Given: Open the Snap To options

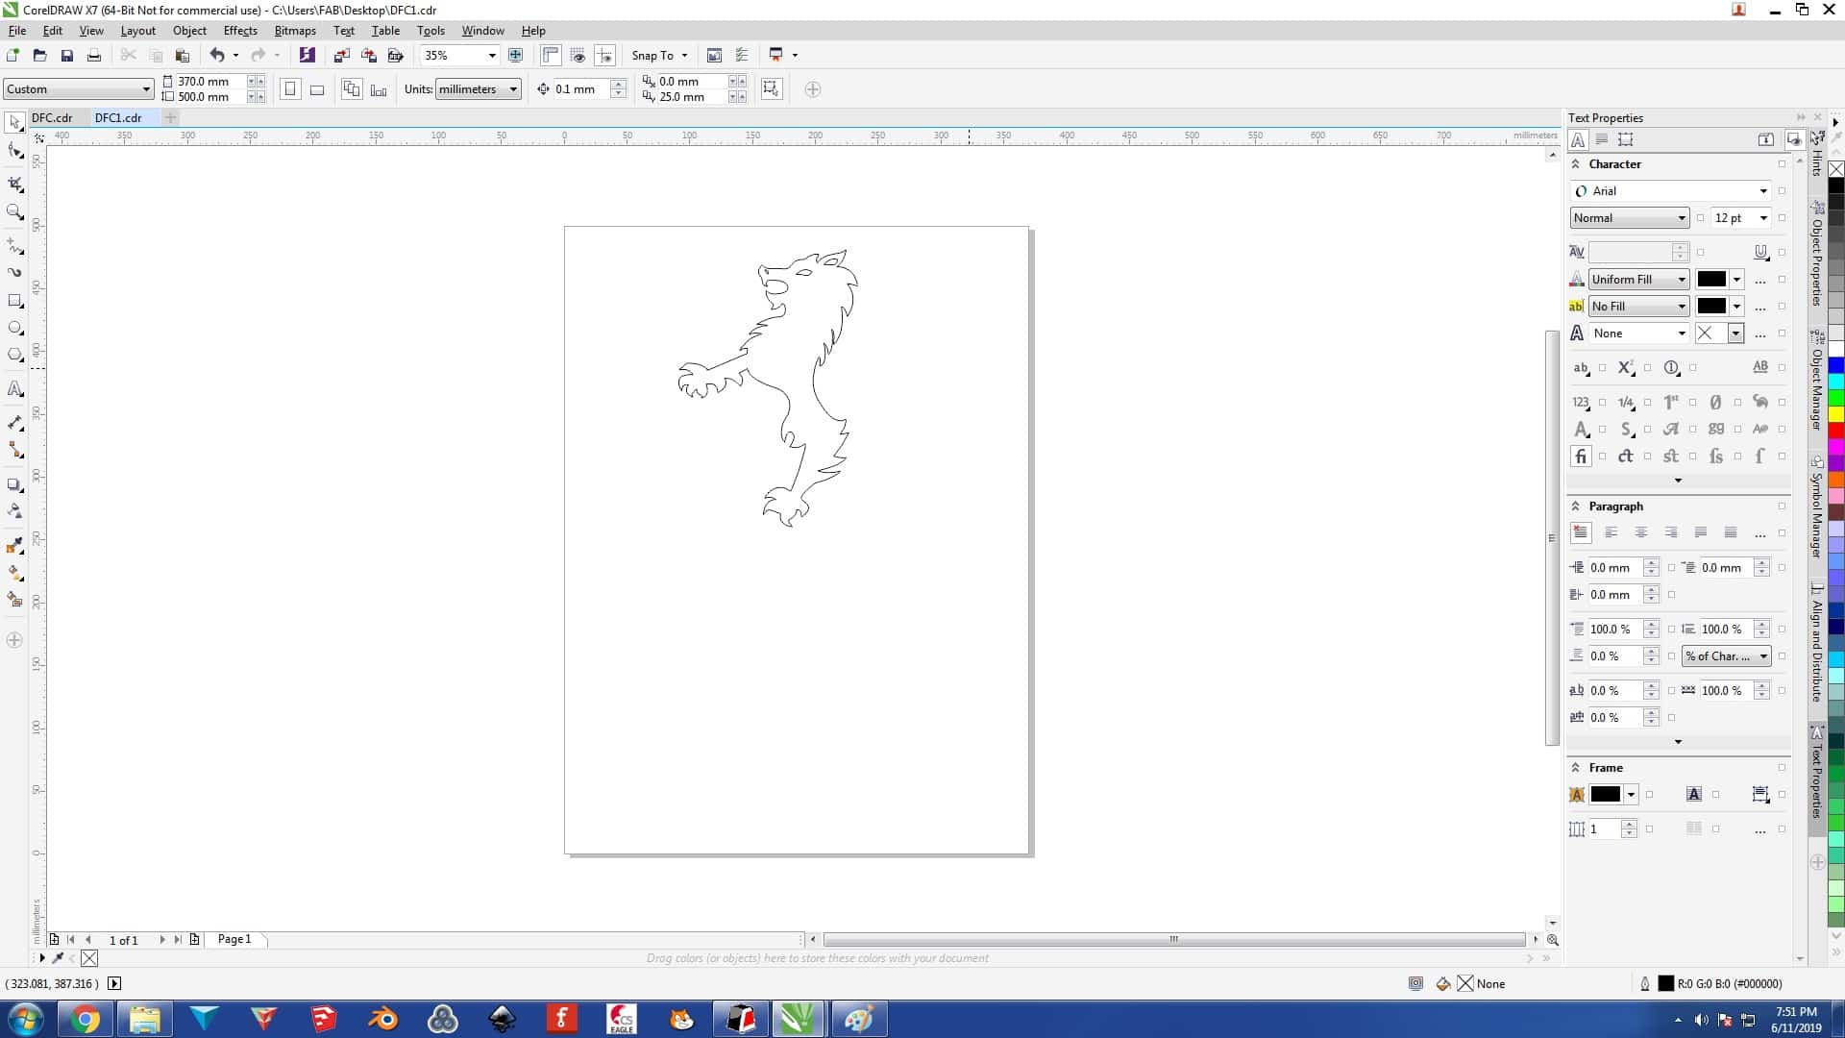Looking at the screenshot, I should tap(659, 56).
